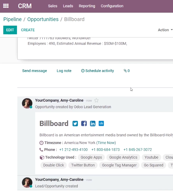Click the phone icon beside Phone label
The image size is (173, 191).
(41, 150)
